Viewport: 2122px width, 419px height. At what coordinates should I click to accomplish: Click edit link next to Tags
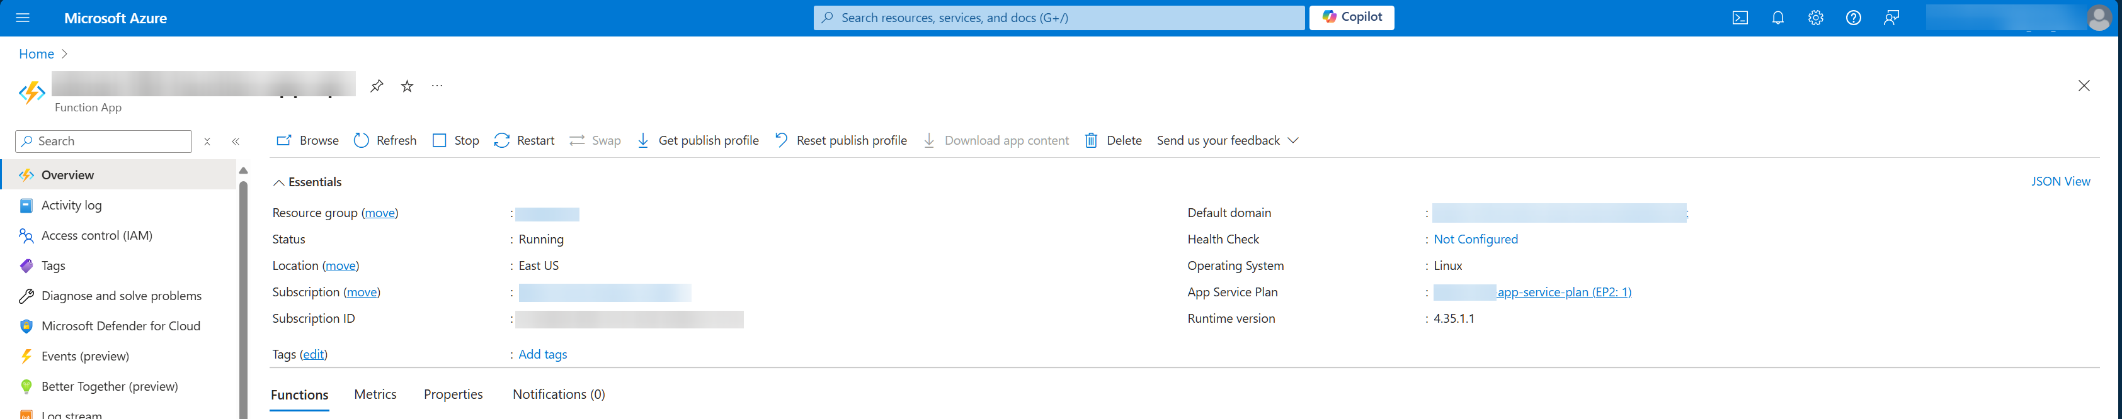(x=313, y=355)
